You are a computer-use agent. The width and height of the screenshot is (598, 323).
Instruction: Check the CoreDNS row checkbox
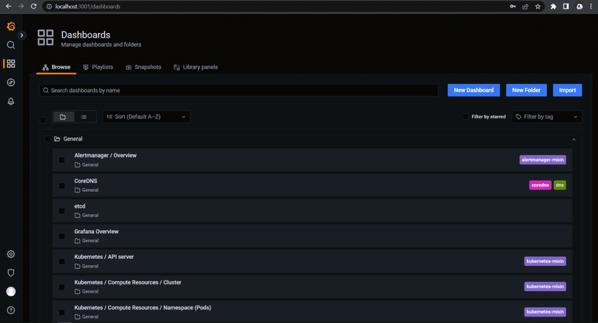[62, 185]
